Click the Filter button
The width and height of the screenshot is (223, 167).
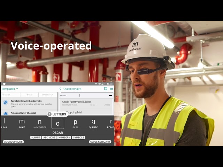[29, 95]
